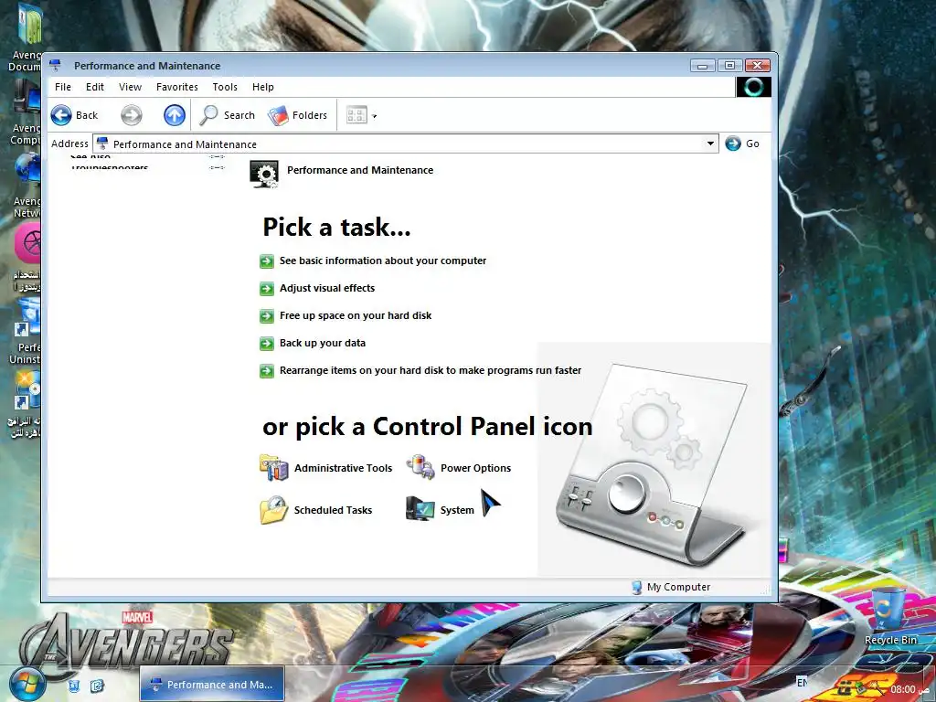The height and width of the screenshot is (702, 936).
Task: Click Performance and Ma... taskbar button
Action: (x=212, y=684)
